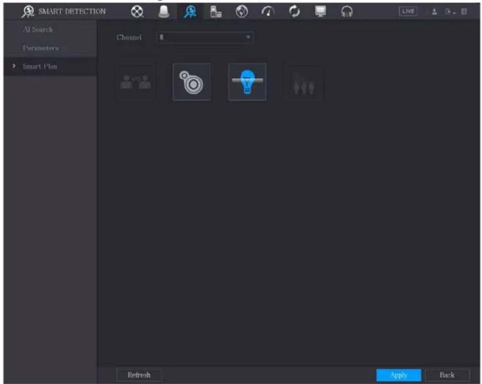Open the Audio headphones icon
The height and width of the screenshot is (384, 482).
coord(347,12)
